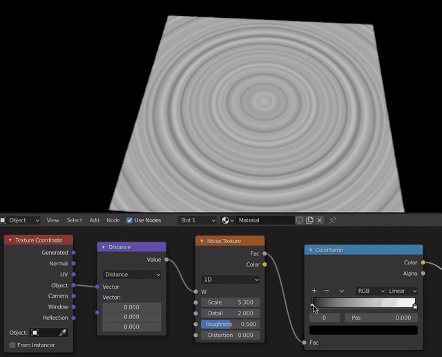442x357 pixels.
Task: Click the Noise Texture Color output socket
Action: 265,264
